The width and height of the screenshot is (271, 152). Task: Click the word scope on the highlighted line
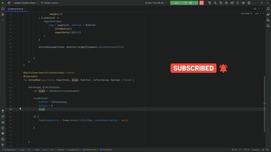click(x=41, y=109)
